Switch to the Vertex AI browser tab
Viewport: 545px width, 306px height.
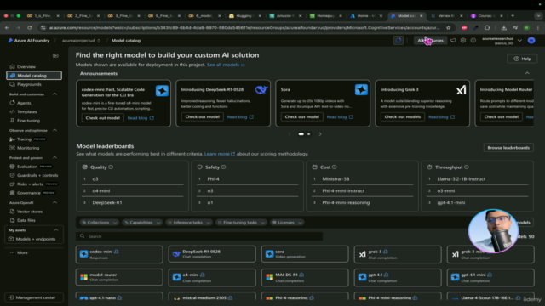(x=446, y=16)
